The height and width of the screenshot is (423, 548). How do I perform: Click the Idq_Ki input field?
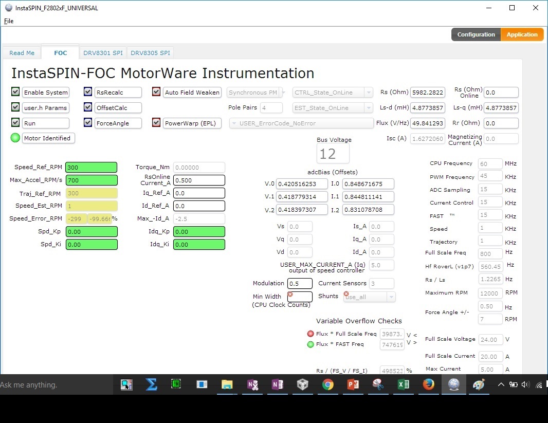coord(199,245)
